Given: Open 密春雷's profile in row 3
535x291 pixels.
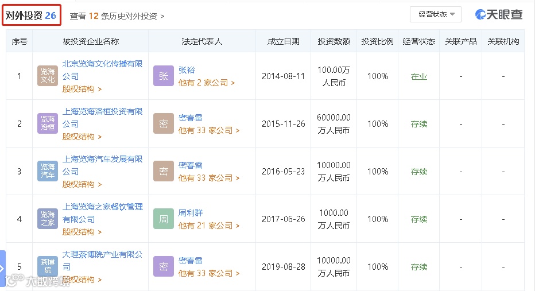Looking at the screenshot, I should tap(191, 165).
